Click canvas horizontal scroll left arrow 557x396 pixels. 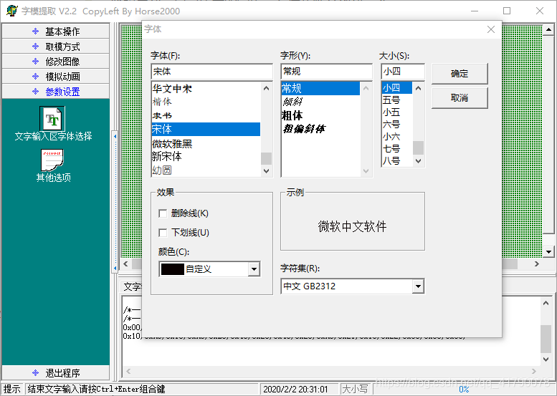(x=125, y=264)
